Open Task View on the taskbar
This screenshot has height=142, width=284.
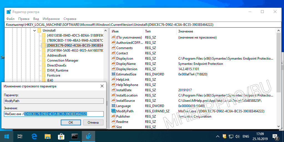pos(20,136)
